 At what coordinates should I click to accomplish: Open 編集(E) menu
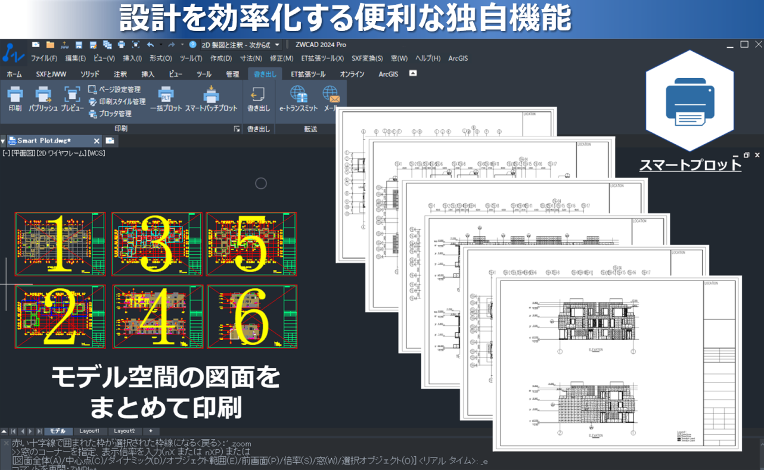click(76, 58)
